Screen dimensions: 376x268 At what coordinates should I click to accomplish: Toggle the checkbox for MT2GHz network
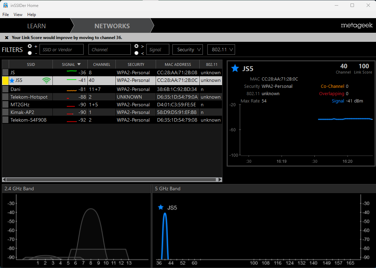coord(5,105)
